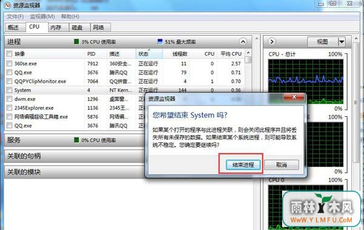The height and width of the screenshot is (230, 364).
Task: Sort by the 平均 CPU column header
Action: [x=231, y=54]
